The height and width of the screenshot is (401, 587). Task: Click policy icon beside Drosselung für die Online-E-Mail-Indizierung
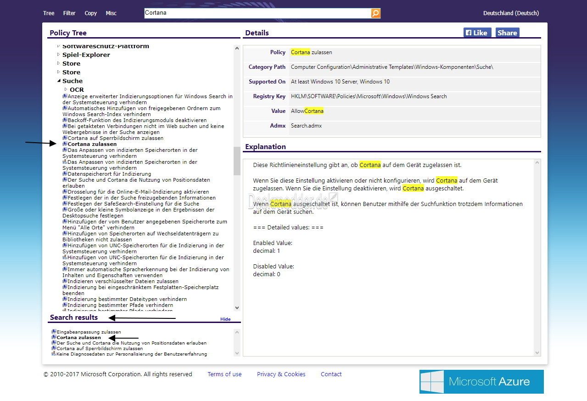pyautogui.click(x=65, y=192)
